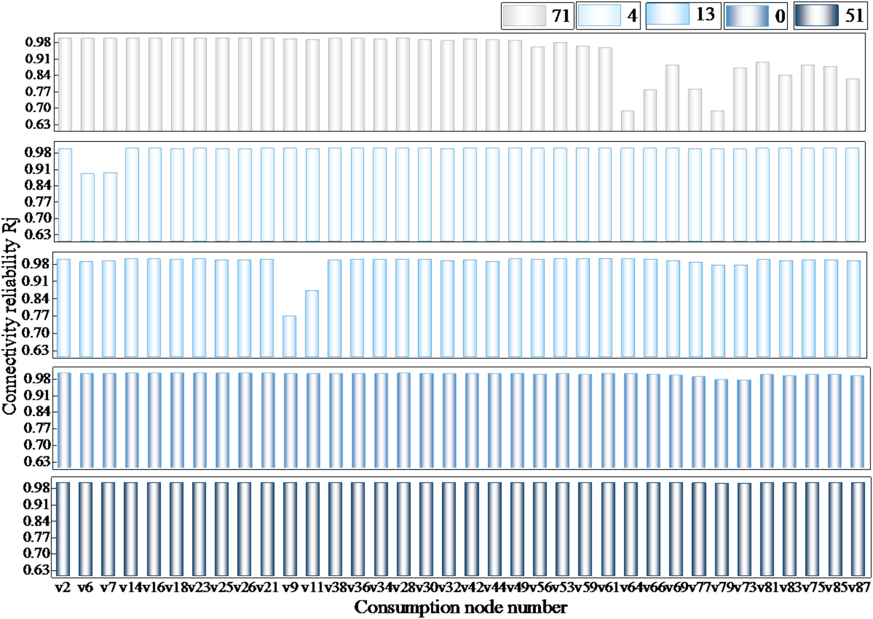Click the v2 label on the x-axis
Image resolution: width=873 pixels, height=619 pixels.
[x=63, y=587]
